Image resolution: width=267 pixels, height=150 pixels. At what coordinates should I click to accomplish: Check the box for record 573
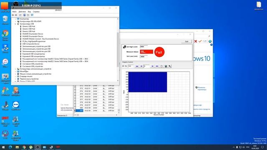[x=75, y=88]
